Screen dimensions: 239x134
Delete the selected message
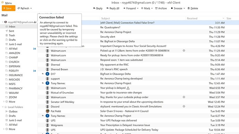click(x=193, y=8)
